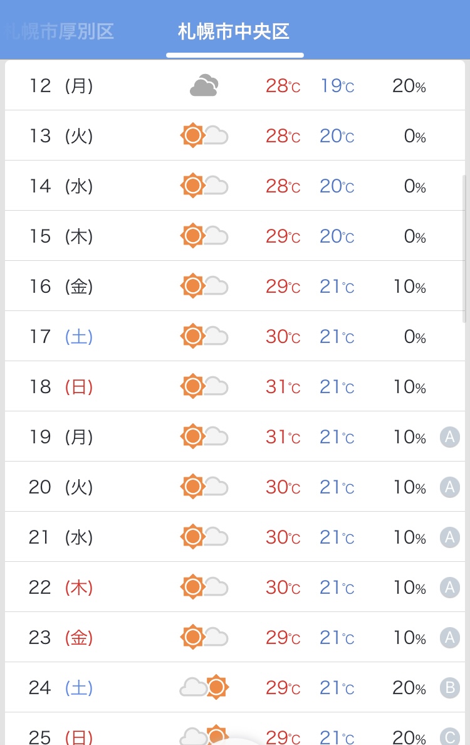Tap the C reliability badge on 25 (日)
The image size is (470, 745).
449,736
